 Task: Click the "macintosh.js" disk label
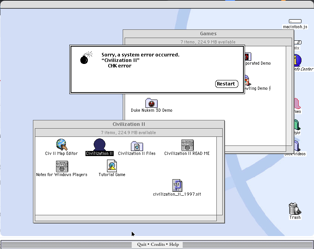[295, 27]
